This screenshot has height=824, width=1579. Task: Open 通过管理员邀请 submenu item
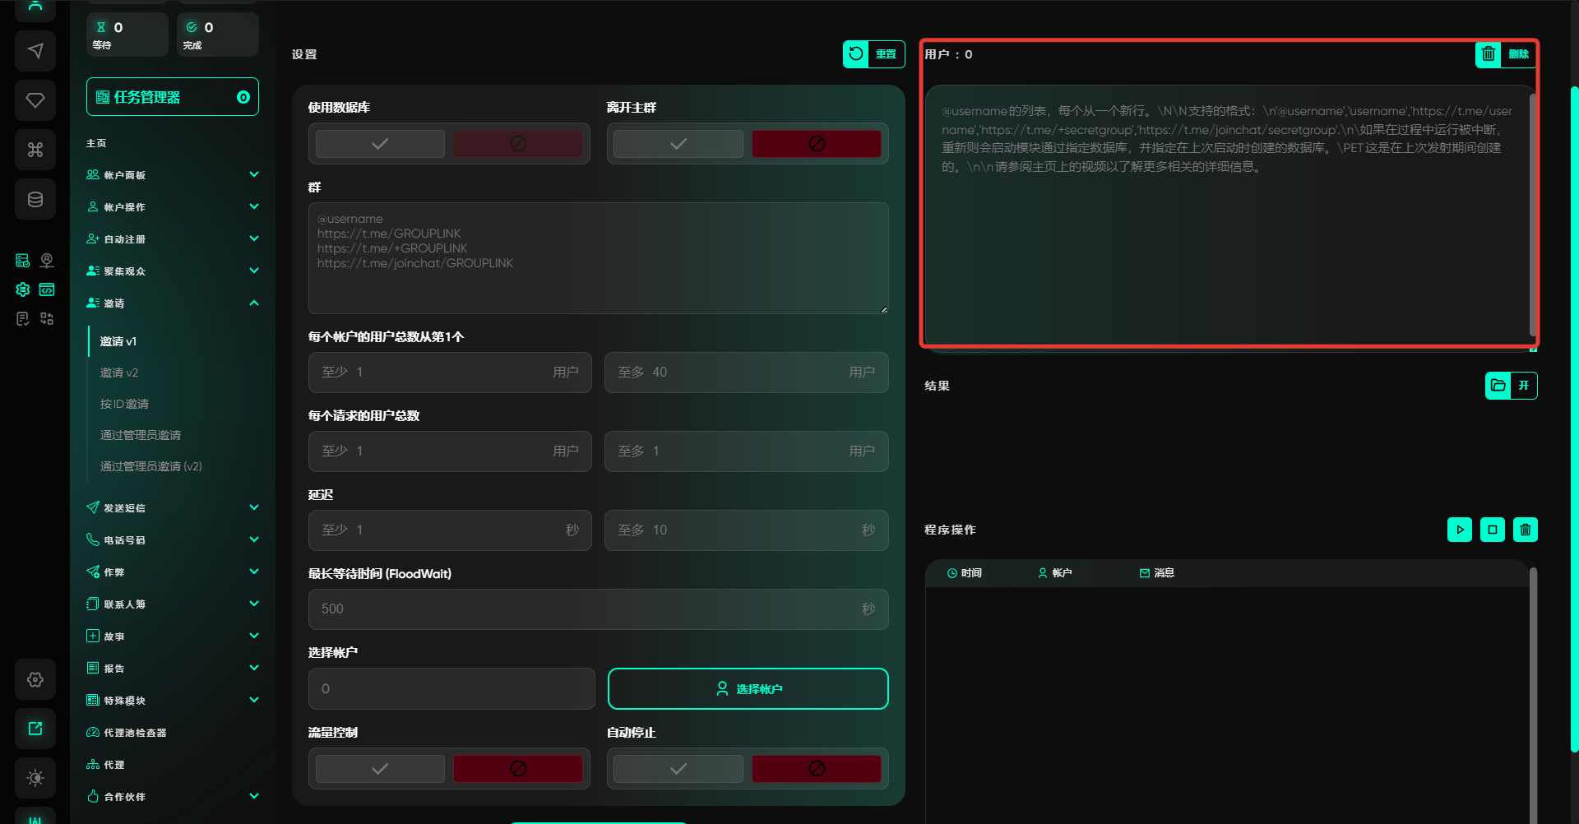point(141,435)
